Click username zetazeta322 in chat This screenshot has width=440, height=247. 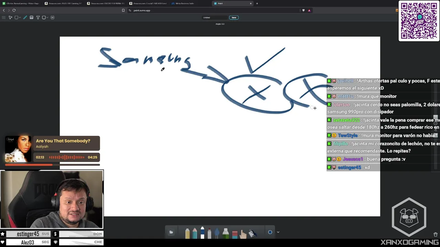346,120
